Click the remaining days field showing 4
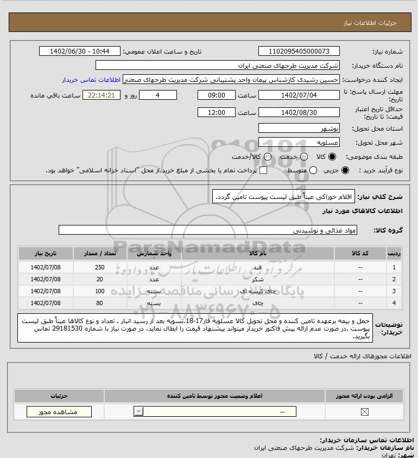This screenshot has width=418, height=458. pyautogui.click(x=157, y=95)
